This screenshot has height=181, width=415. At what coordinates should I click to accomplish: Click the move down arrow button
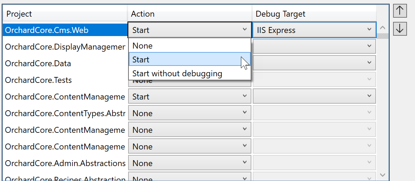(400, 28)
